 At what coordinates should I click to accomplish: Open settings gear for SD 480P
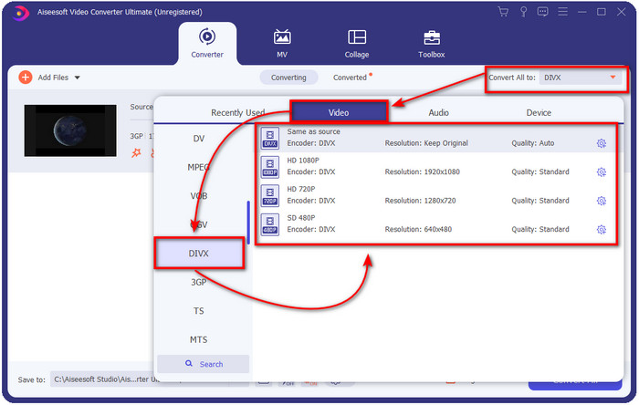tap(601, 230)
